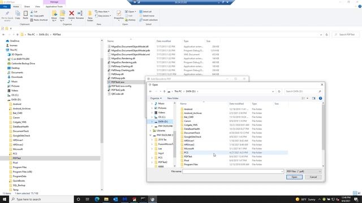Image resolution: width=362 pixels, height=203 pixels.
Task: Click the Copy icon in Explorer ribbon
Action: 18,15
